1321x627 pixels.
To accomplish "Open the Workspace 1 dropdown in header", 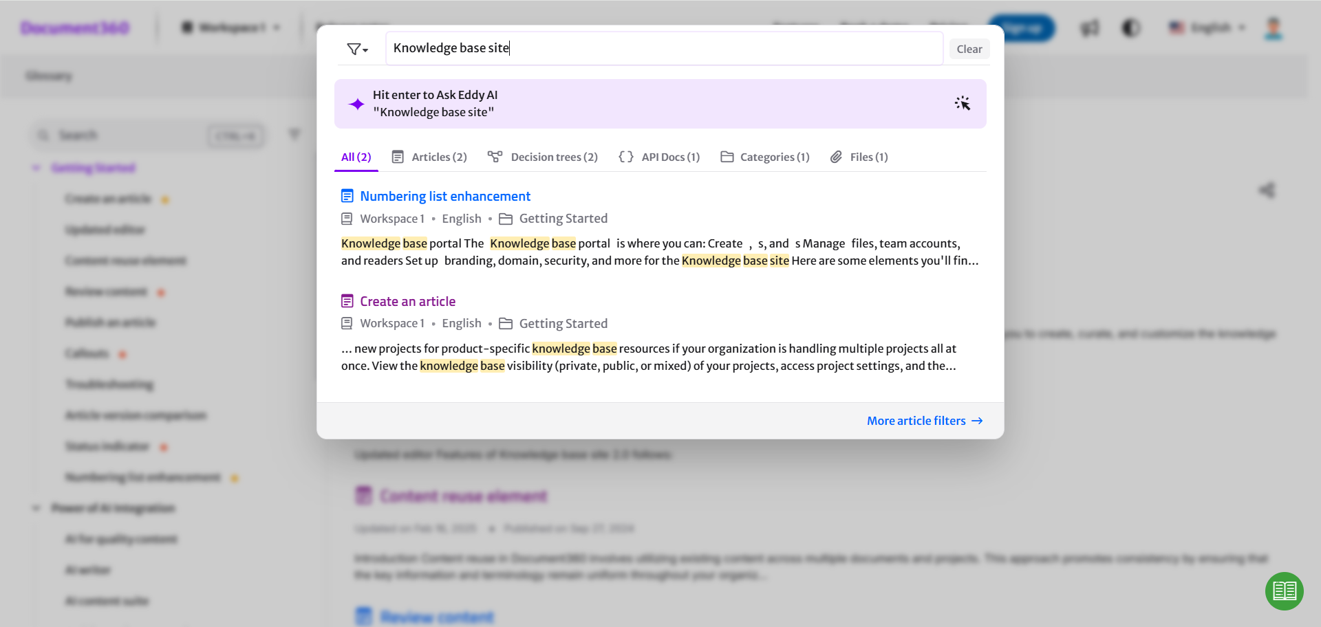I will click(x=230, y=27).
